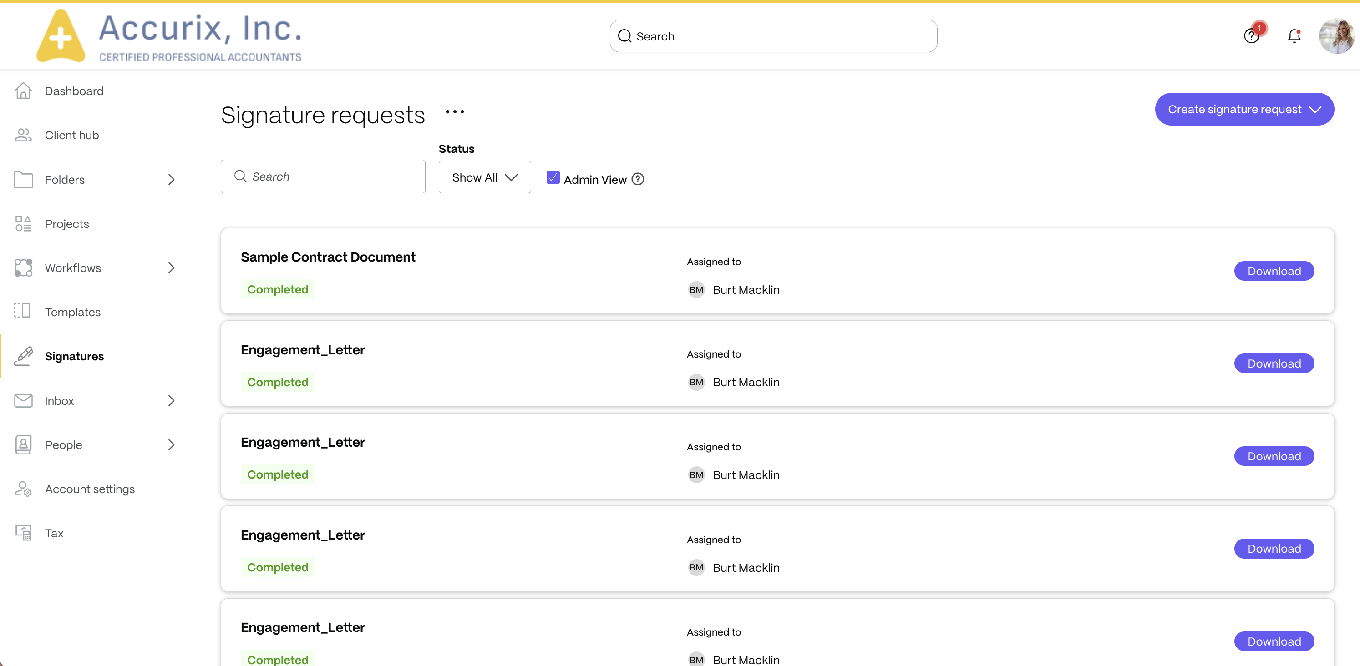Screen dimensions: 1360x666
Task: Click Burt Macklin in Sample Contract Document row
Action: [746, 290]
